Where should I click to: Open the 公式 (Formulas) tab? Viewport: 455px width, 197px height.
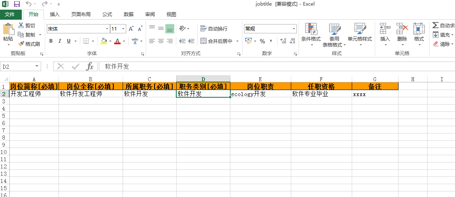(107, 14)
